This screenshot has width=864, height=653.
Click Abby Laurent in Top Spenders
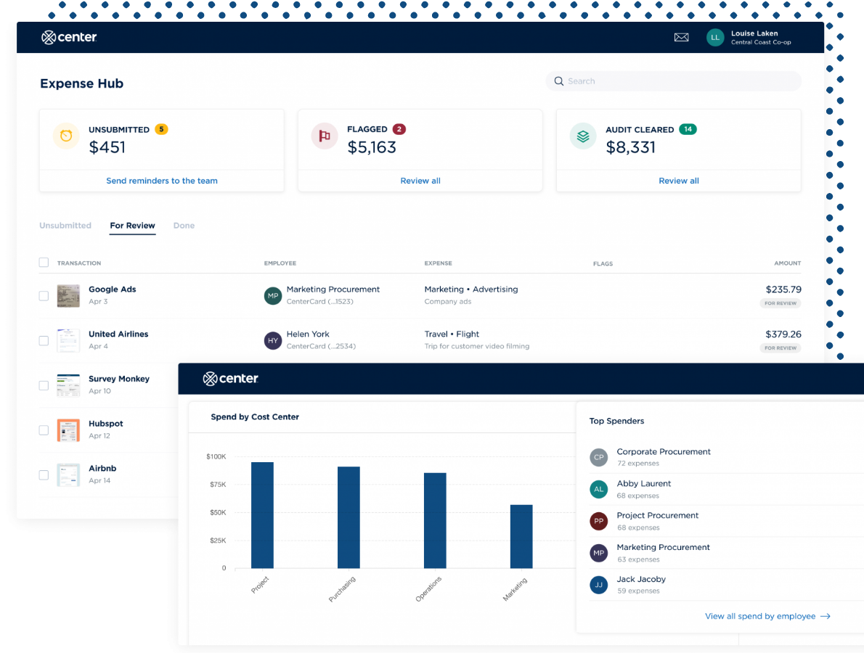pos(643,483)
